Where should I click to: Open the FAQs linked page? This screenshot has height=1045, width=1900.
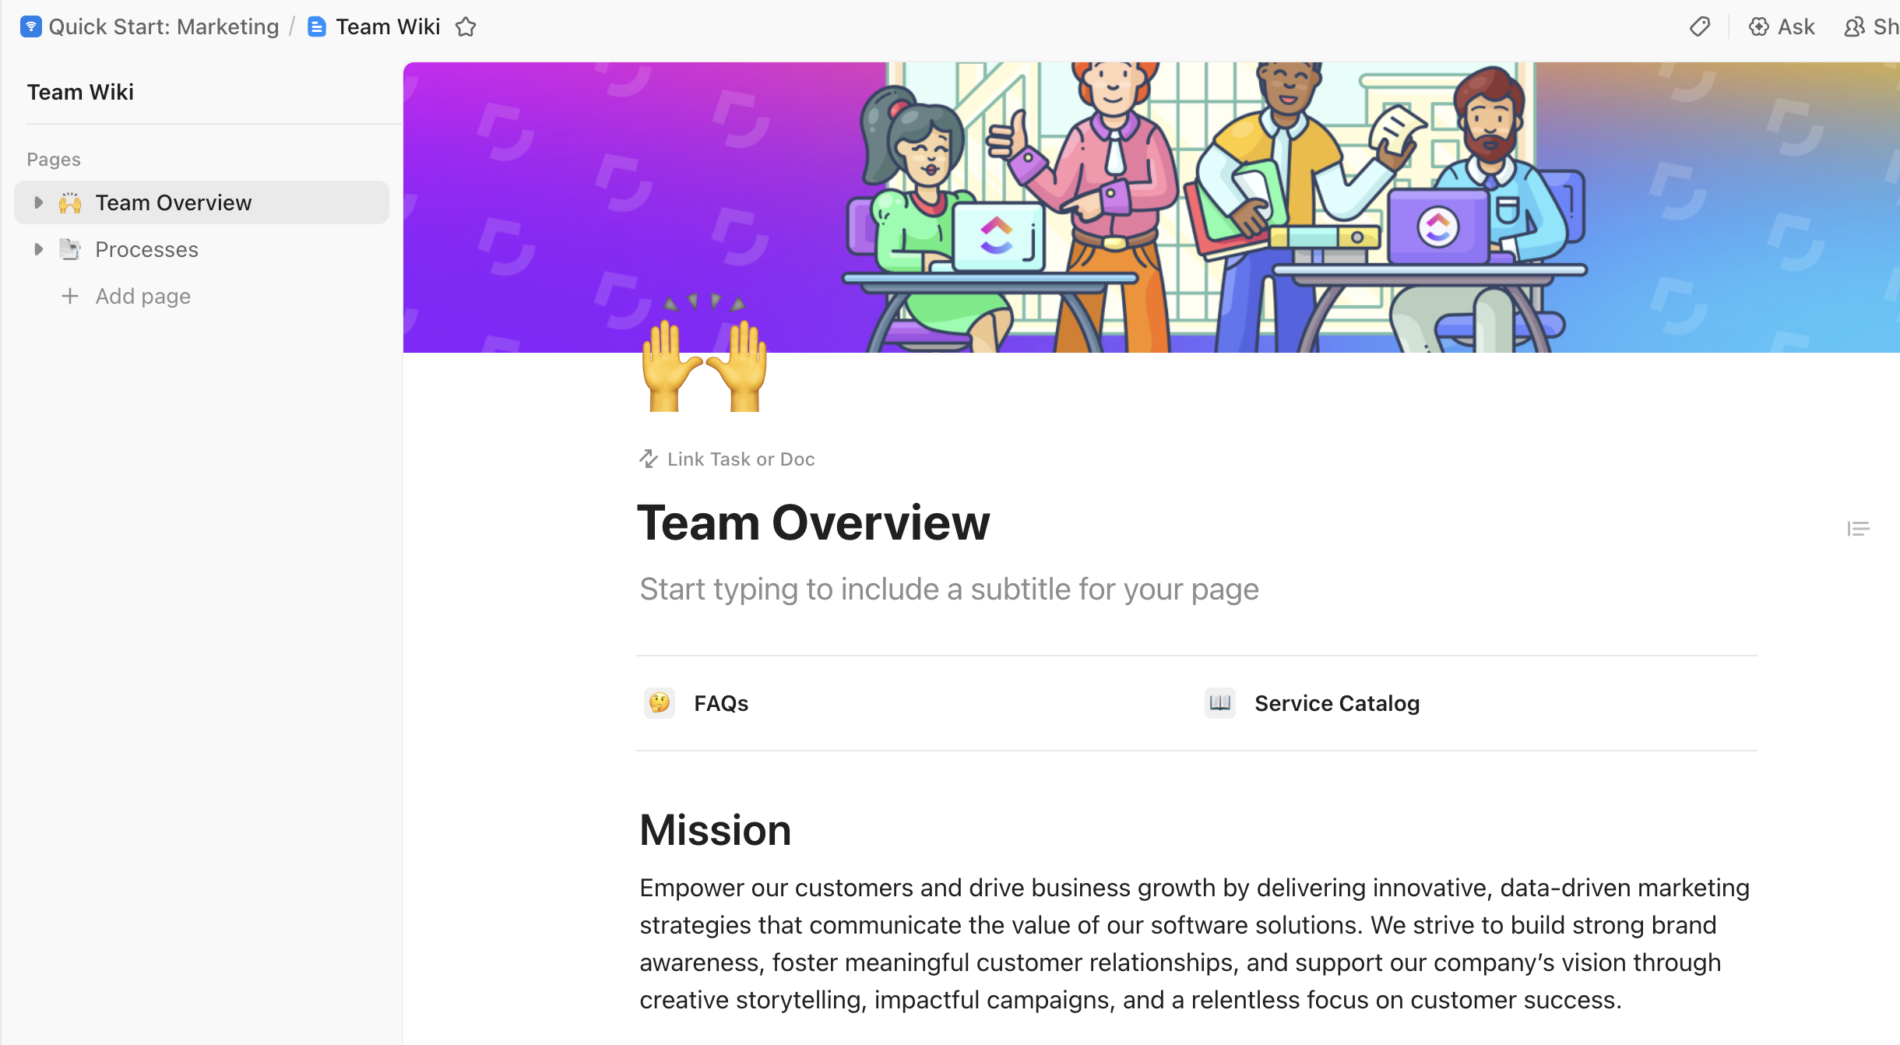[x=720, y=702]
